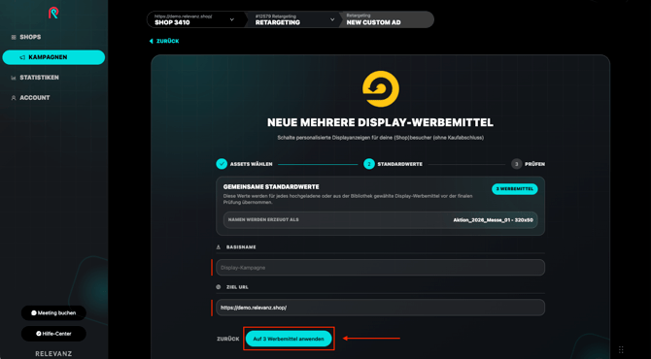Click the 3 Werbemittel badge
The height and width of the screenshot is (359, 651).
(514, 189)
